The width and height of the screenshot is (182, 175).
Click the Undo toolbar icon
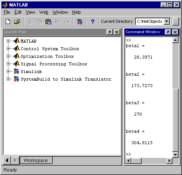(58, 22)
